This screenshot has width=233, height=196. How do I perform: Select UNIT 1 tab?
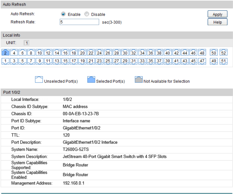[x=27, y=43]
